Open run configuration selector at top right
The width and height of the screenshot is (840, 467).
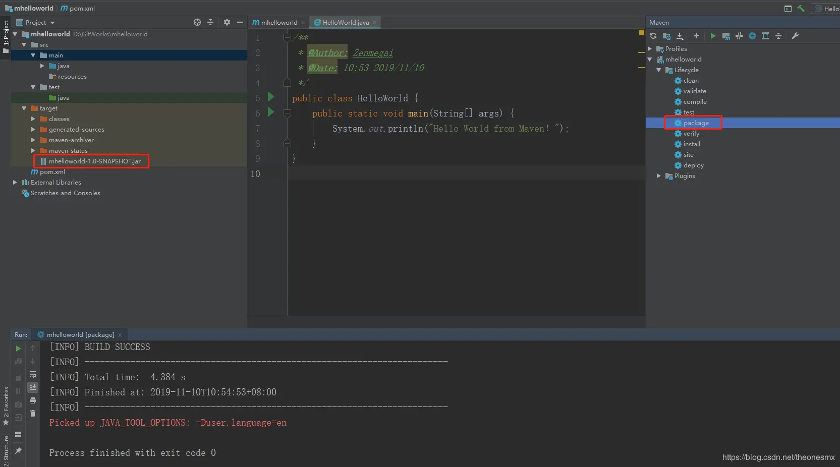(x=826, y=9)
